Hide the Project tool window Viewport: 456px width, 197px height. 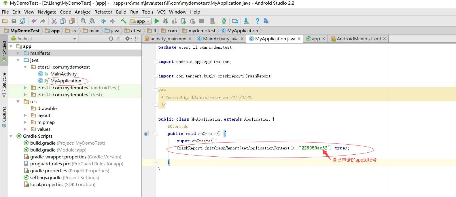click(137, 39)
